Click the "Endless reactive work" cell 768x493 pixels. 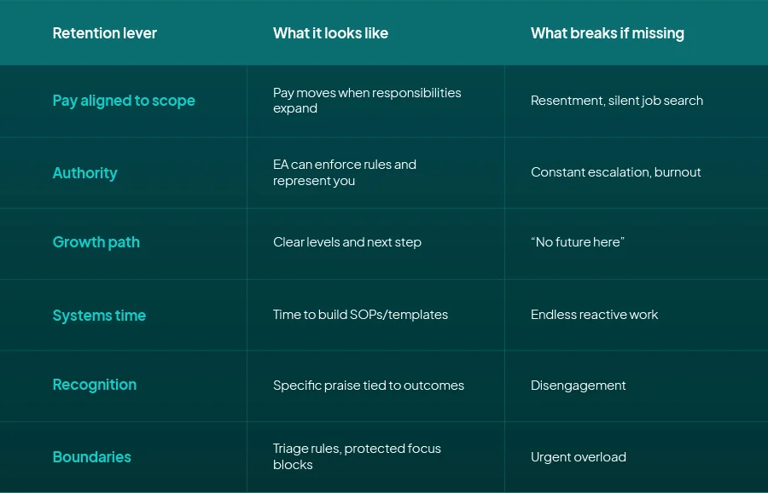click(594, 315)
